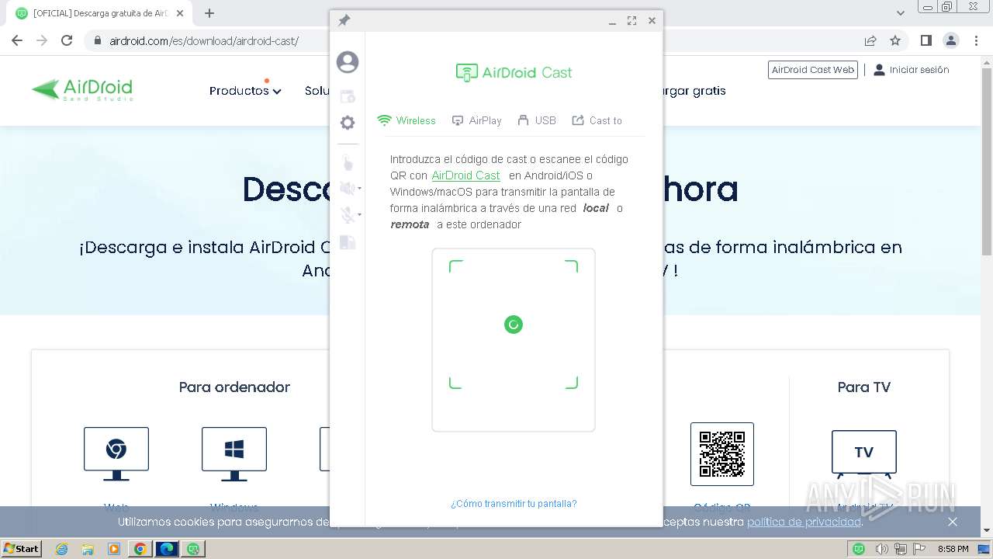Image resolution: width=993 pixels, height=559 pixels.
Task: Open '¿Cómo transmitir tu pantalla?' help link
Action: 514,504
